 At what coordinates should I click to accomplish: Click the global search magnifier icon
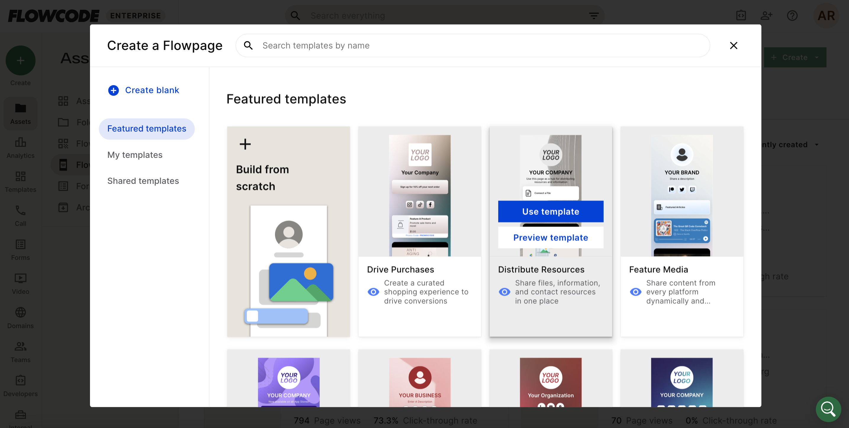pyautogui.click(x=295, y=16)
